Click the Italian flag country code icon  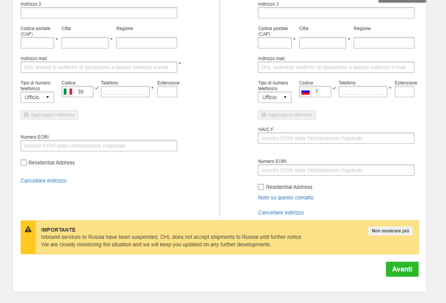coord(68,91)
